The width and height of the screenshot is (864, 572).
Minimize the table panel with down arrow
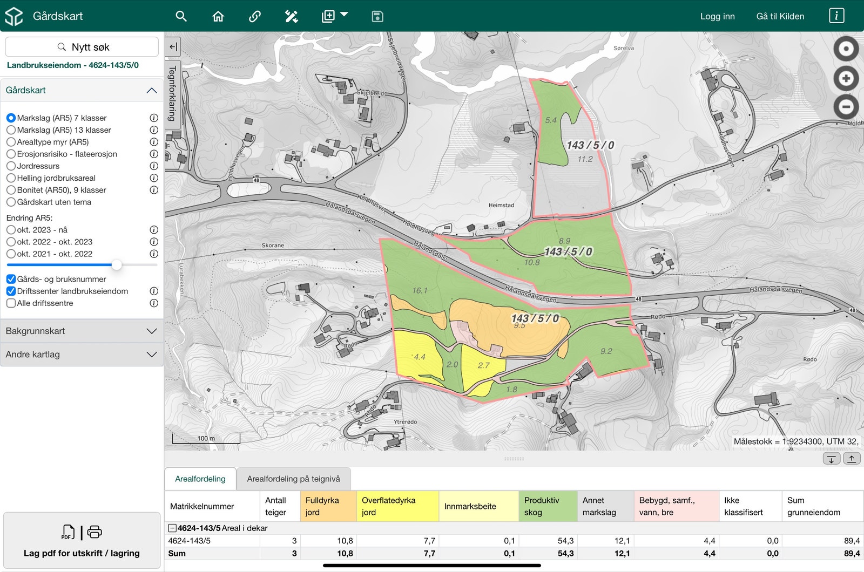tap(832, 459)
